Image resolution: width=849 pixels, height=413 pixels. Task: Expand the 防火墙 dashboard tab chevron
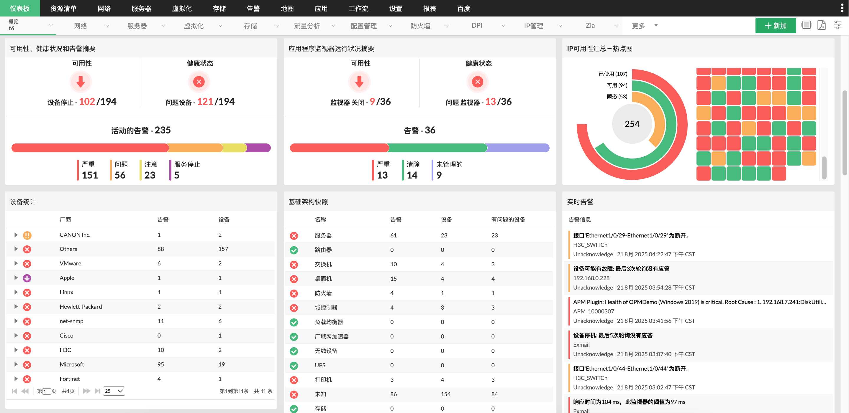pyautogui.click(x=447, y=26)
